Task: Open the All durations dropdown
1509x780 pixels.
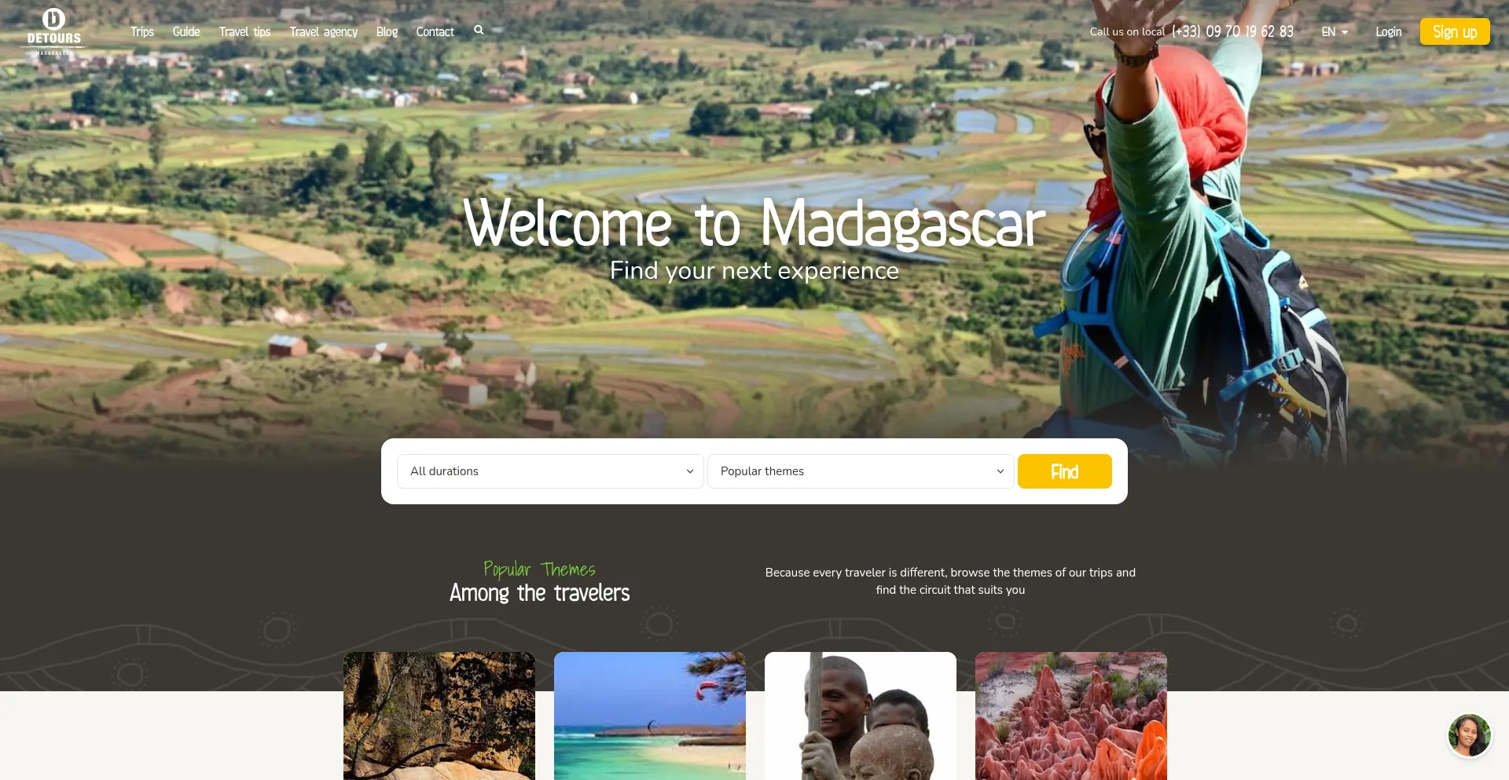Action: click(550, 471)
